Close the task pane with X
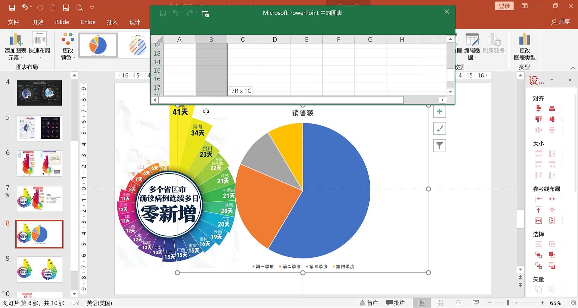Viewport: 578px width, 308px height. tap(570, 80)
